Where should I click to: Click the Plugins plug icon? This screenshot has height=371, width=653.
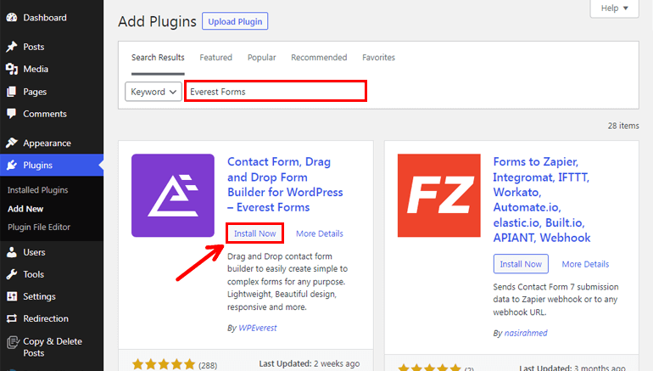12,165
